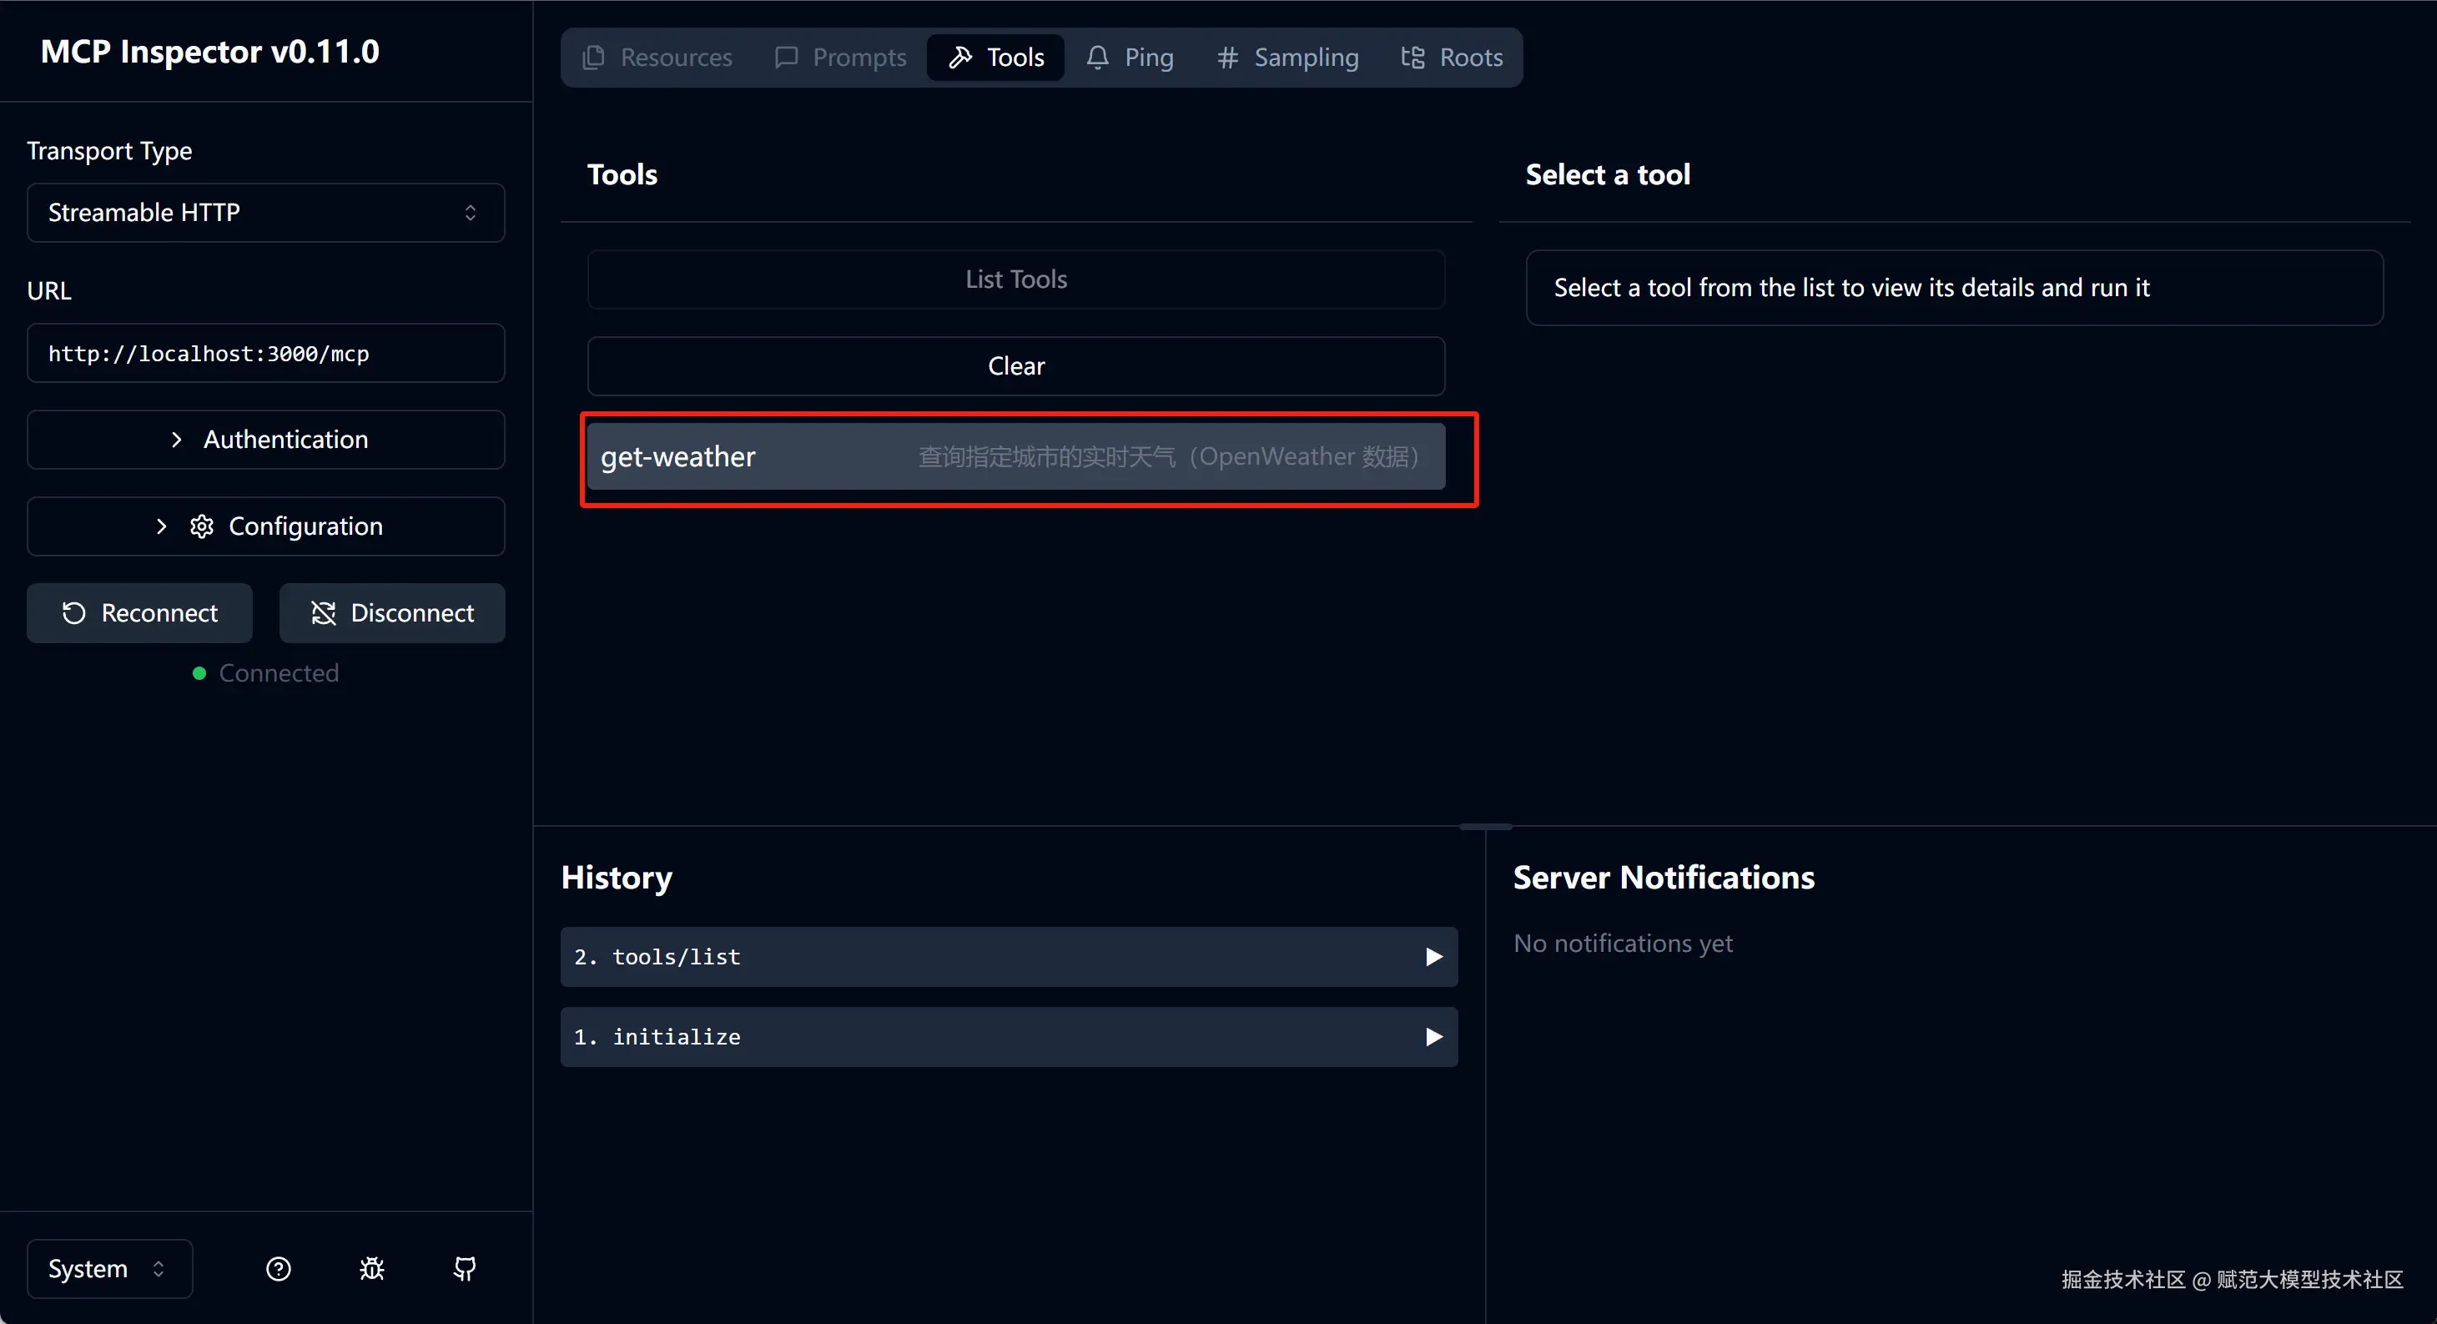Click the Configuration gear icon
Screen dimensions: 2437x1324
coord(202,526)
